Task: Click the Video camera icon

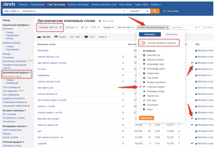Action: pos(144,110)
